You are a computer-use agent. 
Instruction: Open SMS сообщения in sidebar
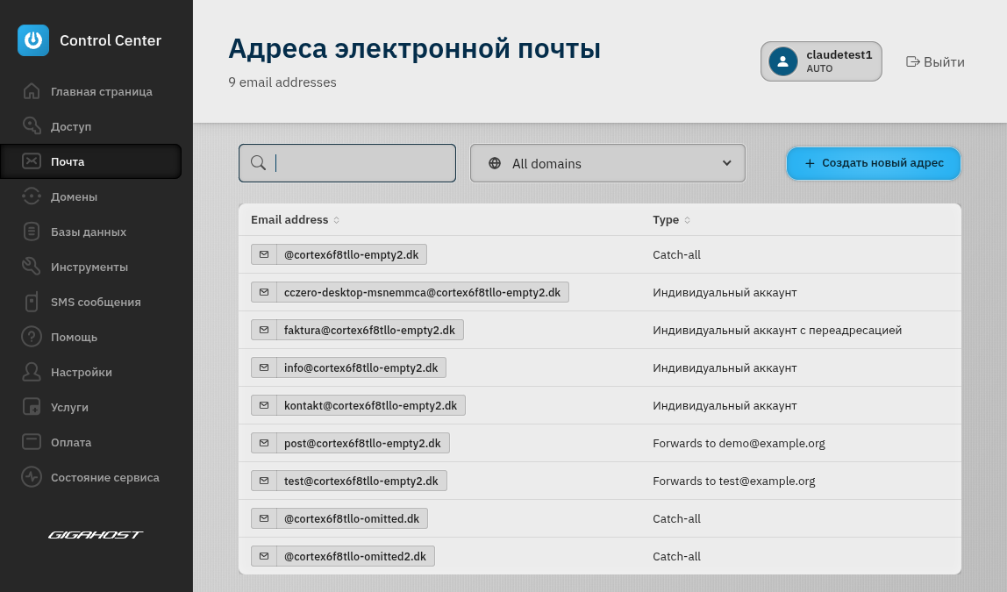(x=90, y=302)
